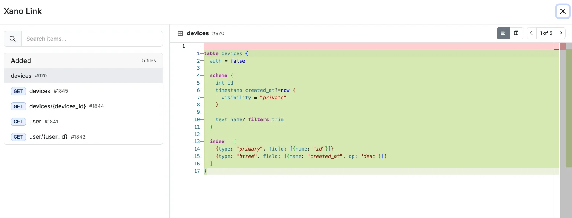This screenshot has height=218, width=572.
Task: Click the GET badge beside user #1841
Action: point(18,122)
